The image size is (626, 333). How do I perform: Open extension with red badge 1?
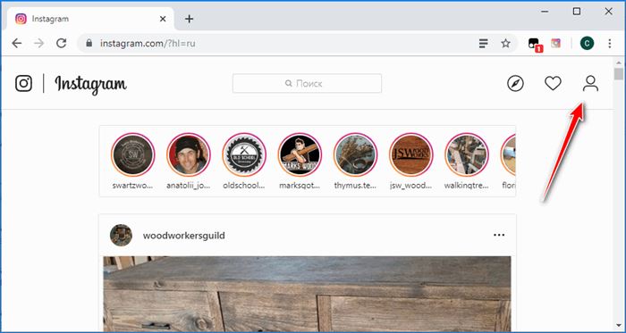click(x=535, y=45)
